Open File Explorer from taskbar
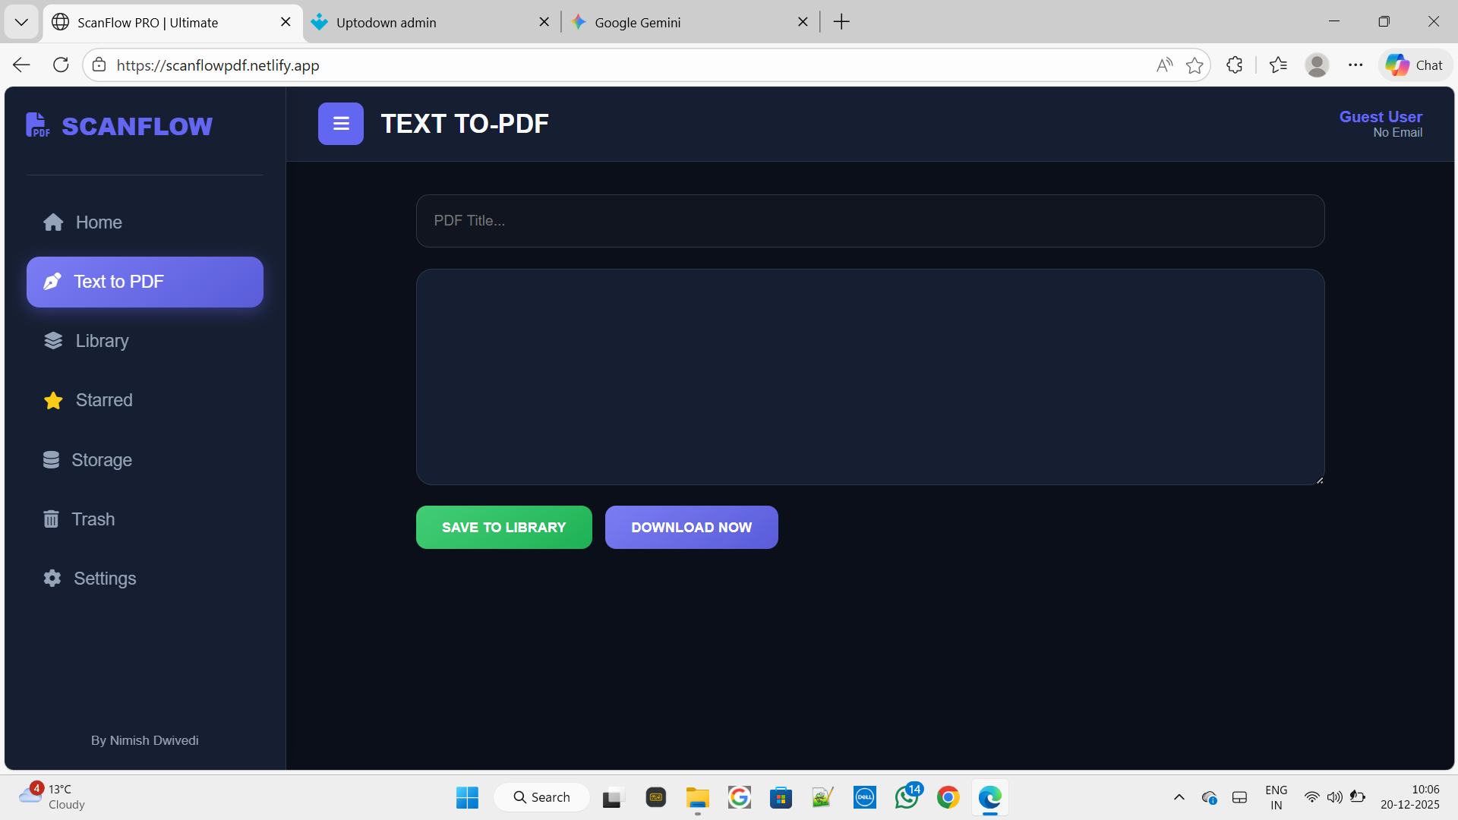The height and width of the screenshot is (820, 1458). point(697,797)
